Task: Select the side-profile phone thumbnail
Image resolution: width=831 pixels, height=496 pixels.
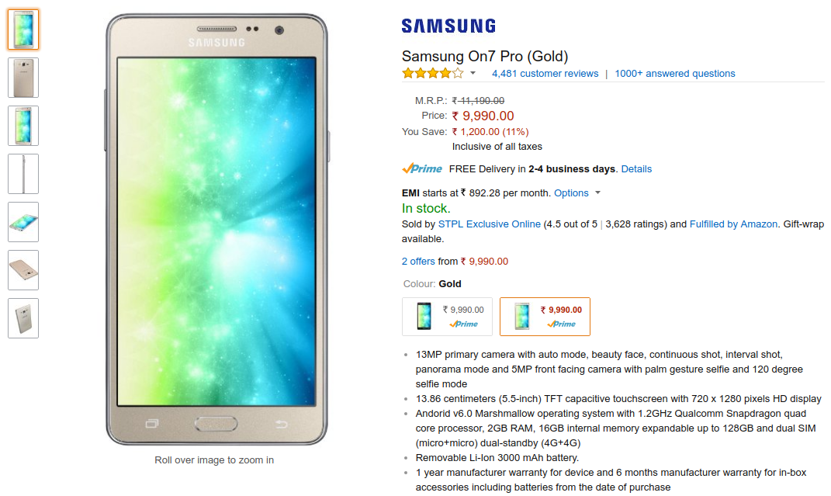Action: click(23, 174)
